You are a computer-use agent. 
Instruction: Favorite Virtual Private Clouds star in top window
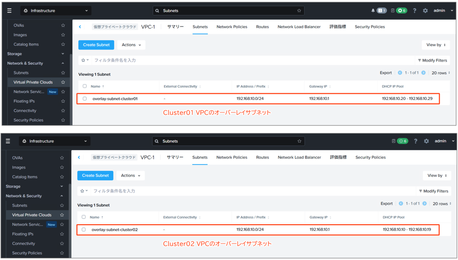click(63, 82)
